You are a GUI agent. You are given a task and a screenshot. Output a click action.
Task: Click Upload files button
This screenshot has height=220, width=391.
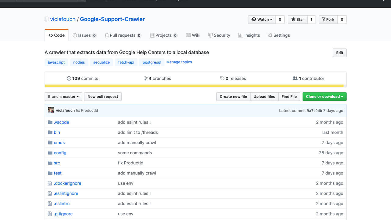264,97
